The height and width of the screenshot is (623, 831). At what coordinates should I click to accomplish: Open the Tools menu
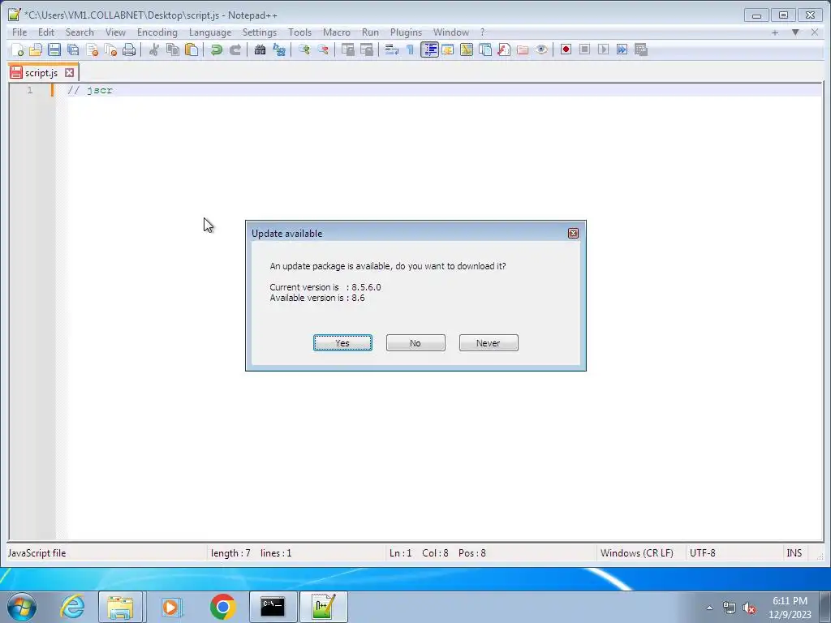click(300, 32)
